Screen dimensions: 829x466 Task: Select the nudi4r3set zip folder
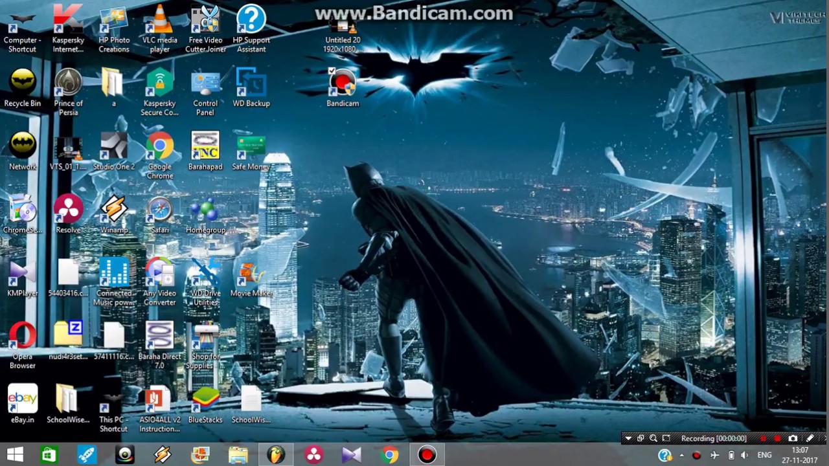(x=68, y=341)
